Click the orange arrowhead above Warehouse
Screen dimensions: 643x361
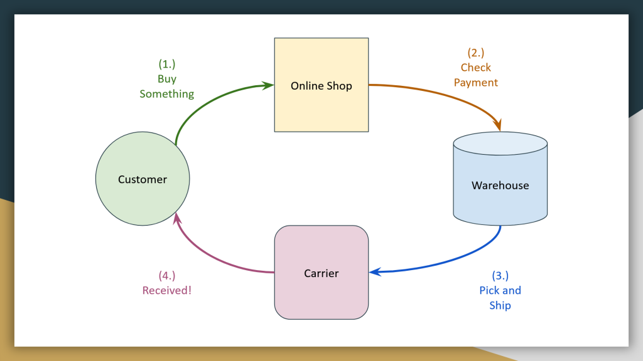pyautogui.click(x=497, y=125)
